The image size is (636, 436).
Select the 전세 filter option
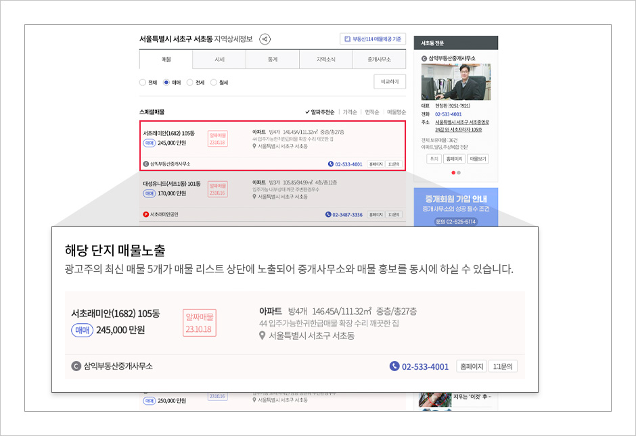point(189,82)
